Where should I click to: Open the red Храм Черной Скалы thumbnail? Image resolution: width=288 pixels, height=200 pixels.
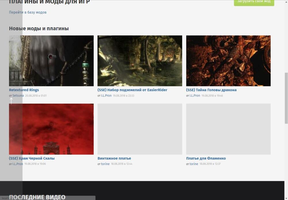coord(51,129)
